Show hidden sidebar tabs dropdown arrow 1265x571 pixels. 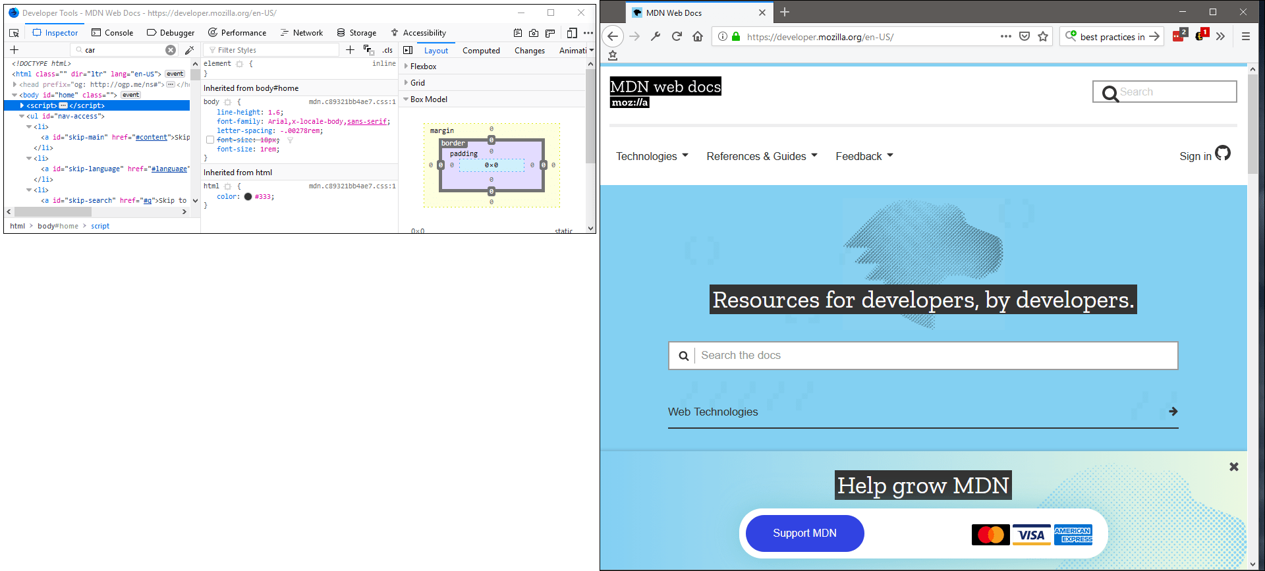pyautogui.click(x=591, y=50)
